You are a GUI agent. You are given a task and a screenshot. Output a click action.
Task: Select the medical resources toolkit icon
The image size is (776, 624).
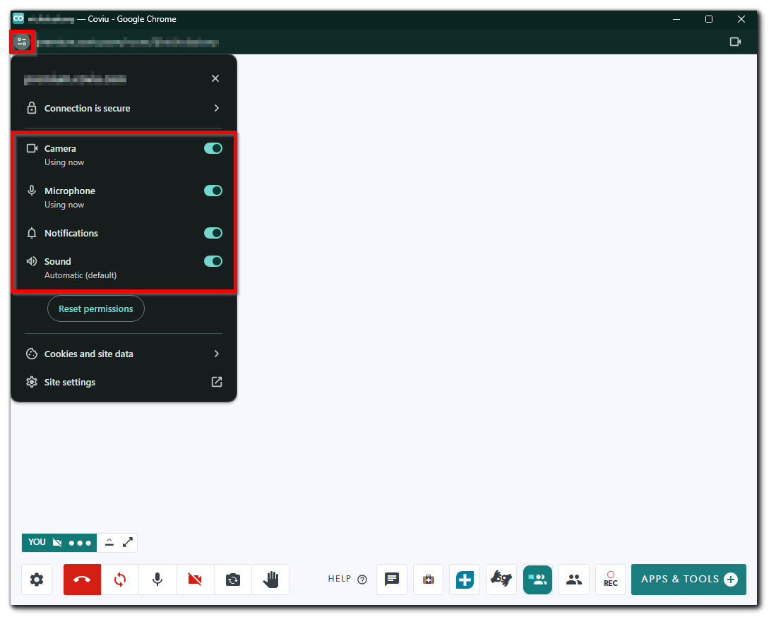(428, 580)
